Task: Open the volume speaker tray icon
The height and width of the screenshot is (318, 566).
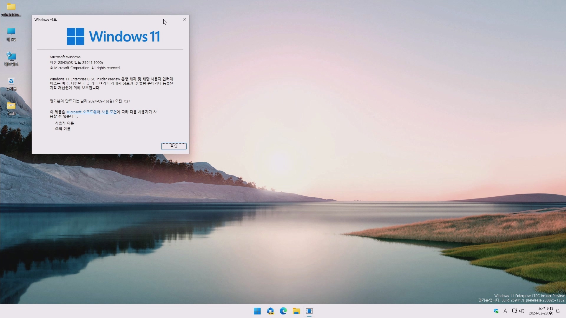Action: pos(522,311)
